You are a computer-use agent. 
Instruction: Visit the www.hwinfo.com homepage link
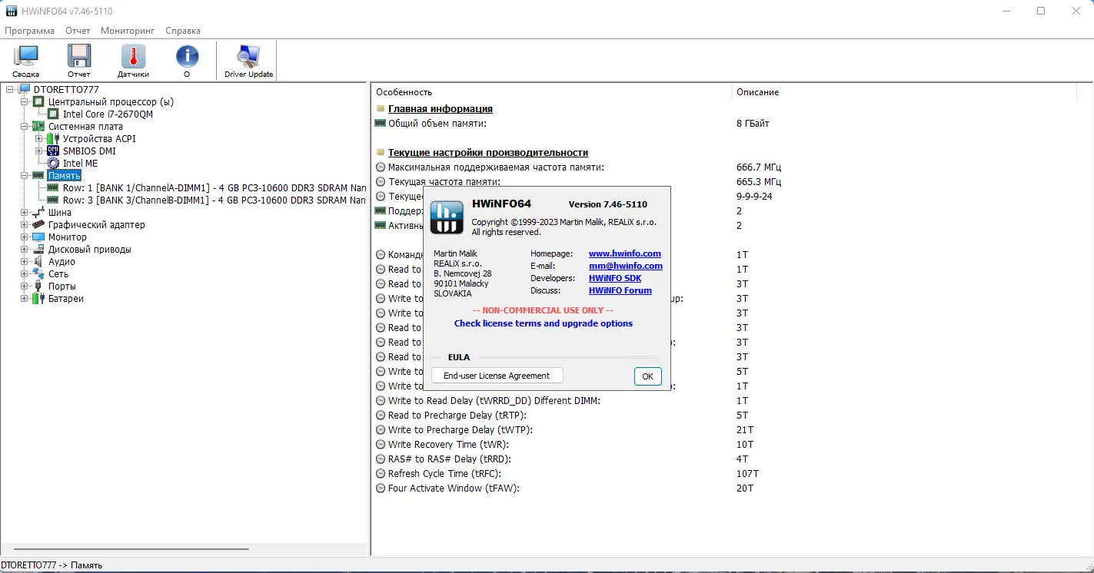point(625,253)
